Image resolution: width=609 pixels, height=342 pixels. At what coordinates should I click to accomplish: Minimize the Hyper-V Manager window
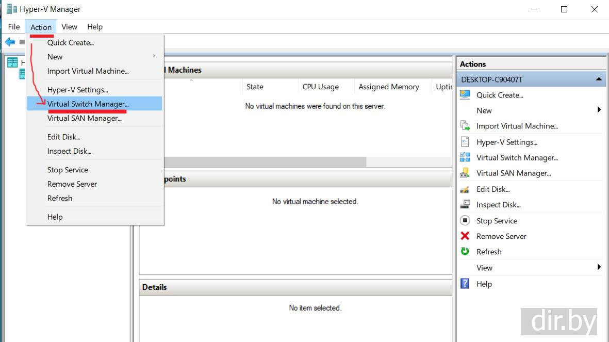[534, 9]
